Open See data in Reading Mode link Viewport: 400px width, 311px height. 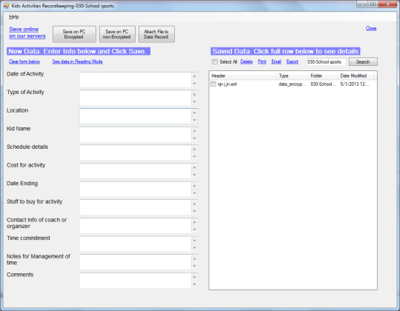(77, 61)
